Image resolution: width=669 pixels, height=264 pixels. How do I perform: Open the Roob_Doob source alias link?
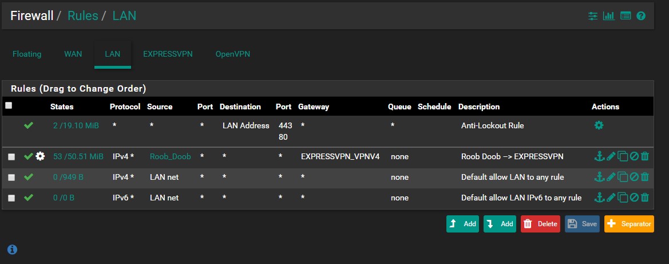click(x=170, y=156)
